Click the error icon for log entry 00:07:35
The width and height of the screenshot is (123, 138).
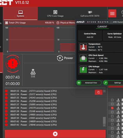coord(6,98)
